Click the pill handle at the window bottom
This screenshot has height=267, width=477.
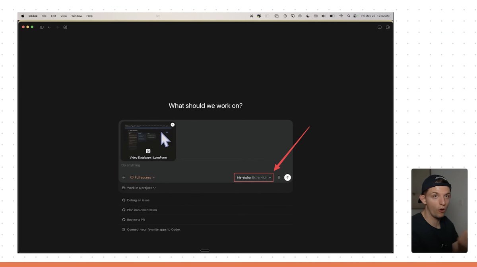[x=205, y=250]
